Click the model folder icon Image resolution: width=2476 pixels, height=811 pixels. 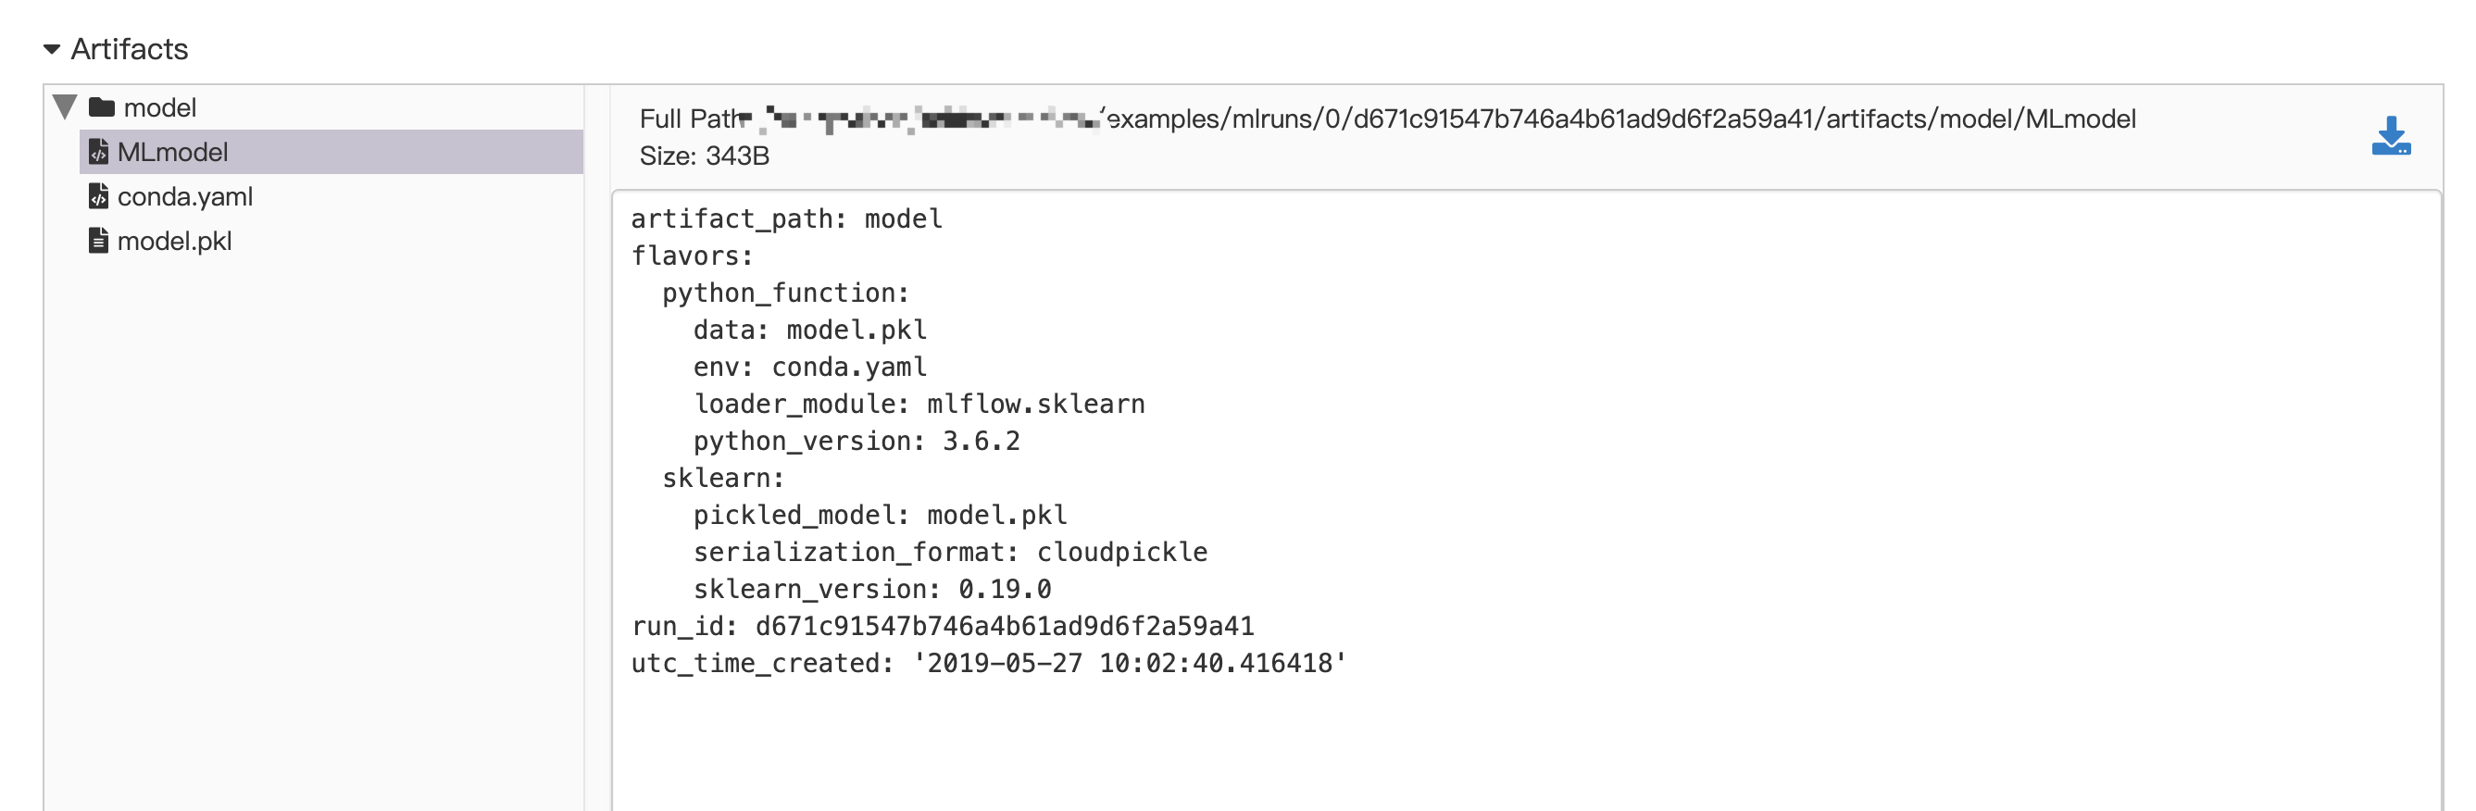tap(102, 106)
